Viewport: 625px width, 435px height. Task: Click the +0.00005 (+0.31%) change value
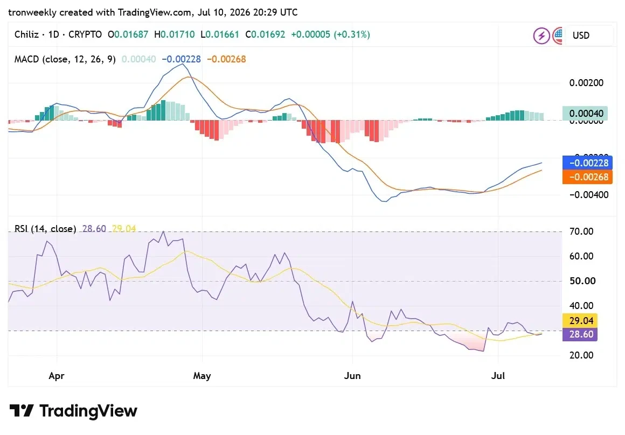330,34
